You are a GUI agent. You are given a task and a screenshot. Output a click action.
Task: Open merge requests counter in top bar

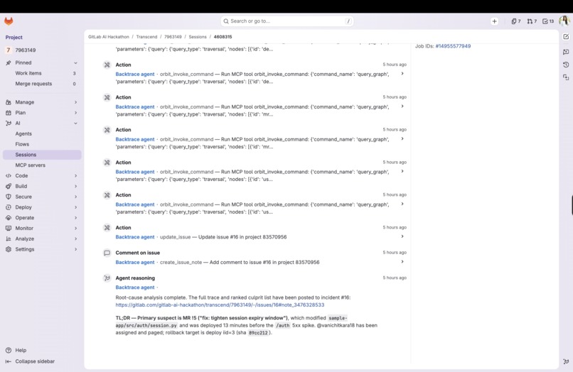click(x=532, y=21)
